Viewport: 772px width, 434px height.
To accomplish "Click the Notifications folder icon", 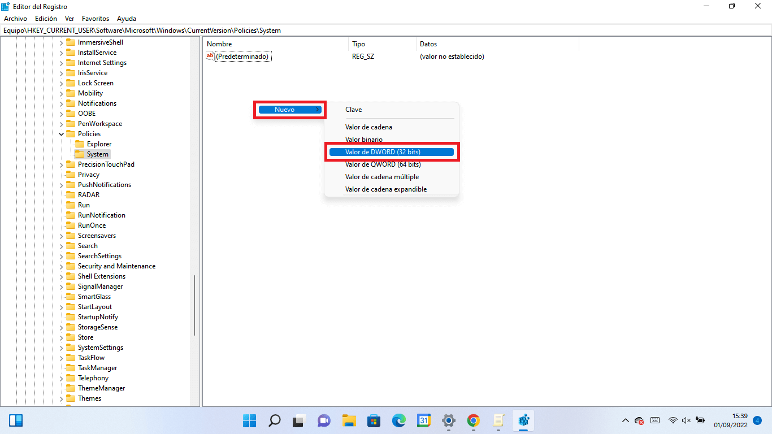I will coord(71,103).
